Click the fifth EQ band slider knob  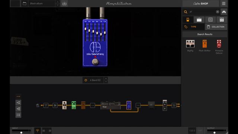click(x=101, y=34)
